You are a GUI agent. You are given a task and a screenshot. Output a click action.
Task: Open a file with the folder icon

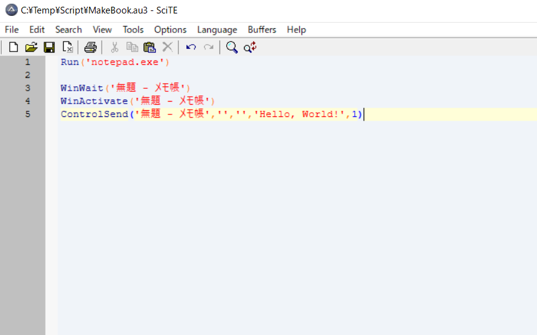(x=31, y=47)
